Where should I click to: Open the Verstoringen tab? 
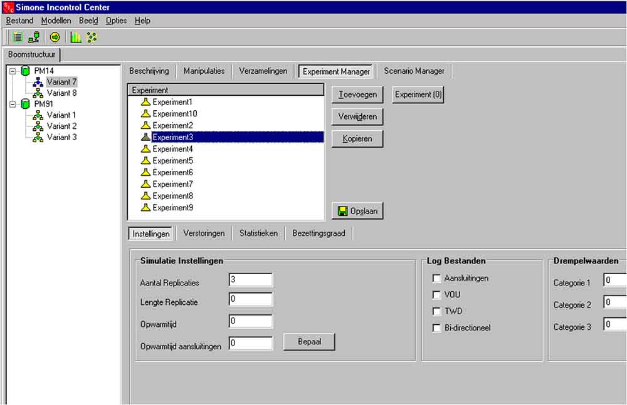click(204, 233)
